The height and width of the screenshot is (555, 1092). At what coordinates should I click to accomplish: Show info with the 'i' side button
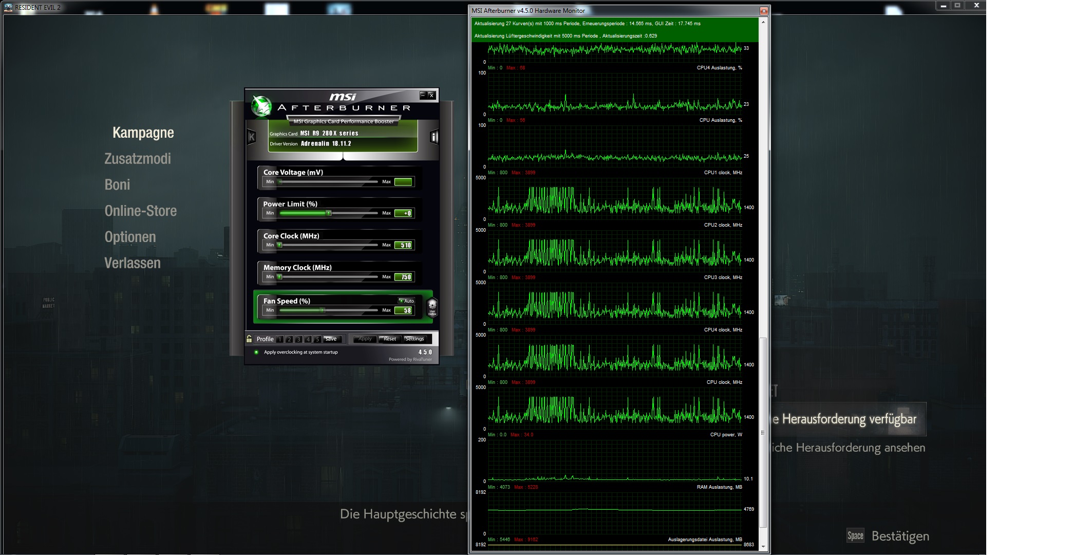coord(434,137)
